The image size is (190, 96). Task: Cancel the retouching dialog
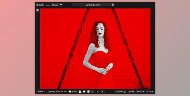pos(150,92)
